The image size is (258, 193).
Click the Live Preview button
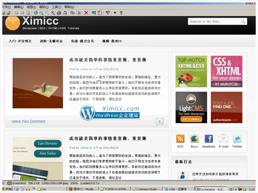click(x=48, y=143)
